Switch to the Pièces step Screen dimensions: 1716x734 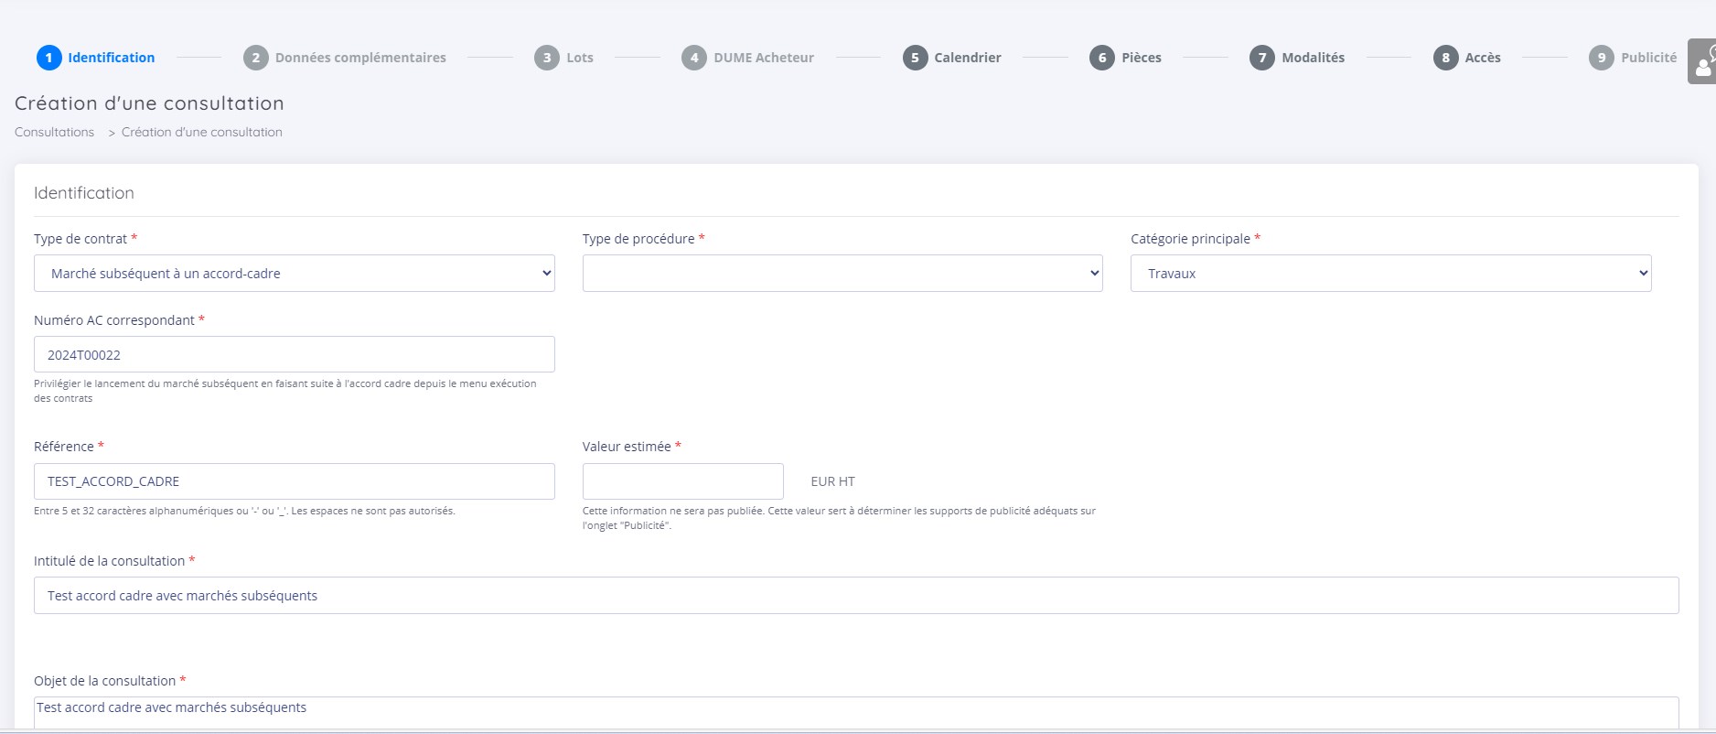1141,58
